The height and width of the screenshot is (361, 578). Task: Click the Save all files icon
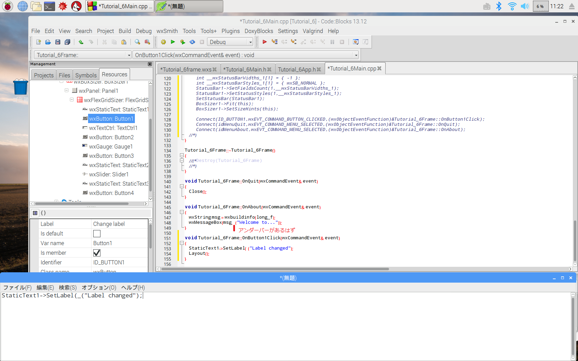pos(67,42)
